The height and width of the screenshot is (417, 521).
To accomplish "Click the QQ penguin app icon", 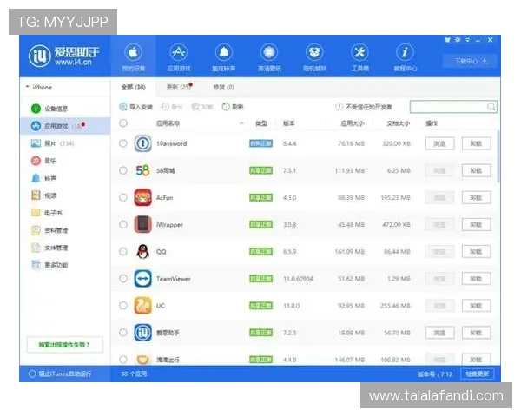I will click(x=143, y=251).
